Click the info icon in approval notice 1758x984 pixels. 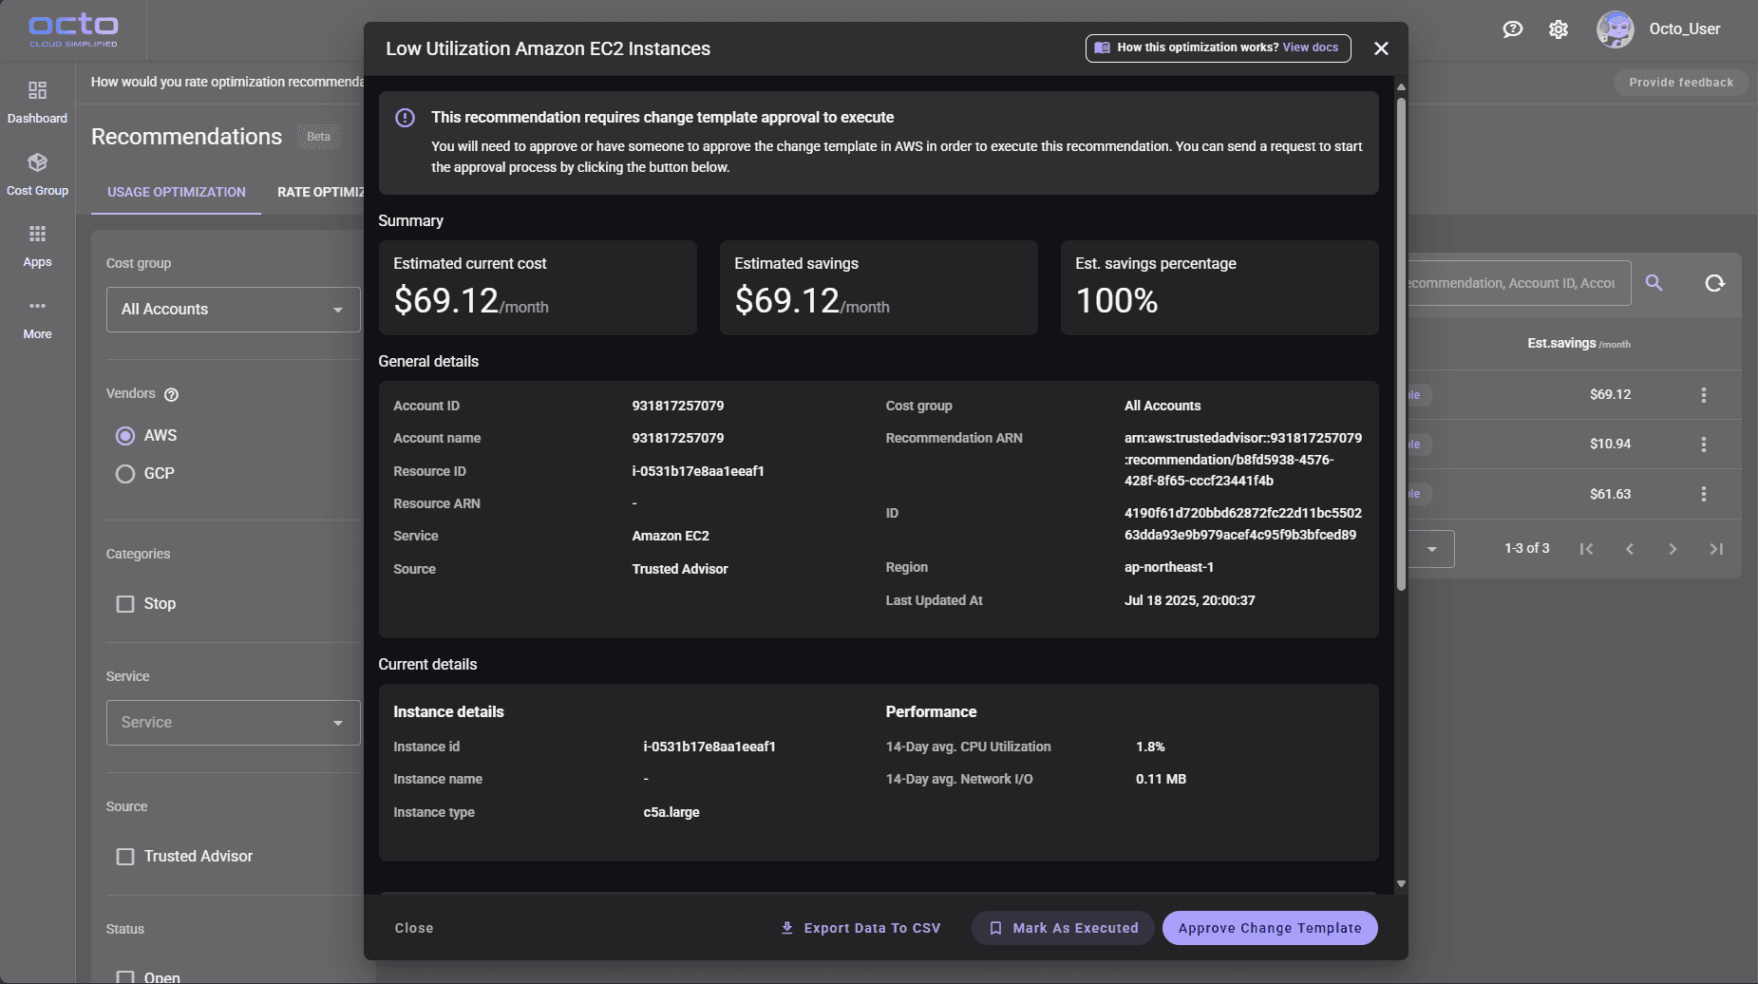click(x=405, y=118)
